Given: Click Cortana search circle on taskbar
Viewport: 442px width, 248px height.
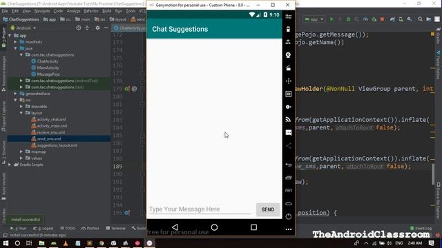Looking at the screenshot, I should click(x=17, y=243).
